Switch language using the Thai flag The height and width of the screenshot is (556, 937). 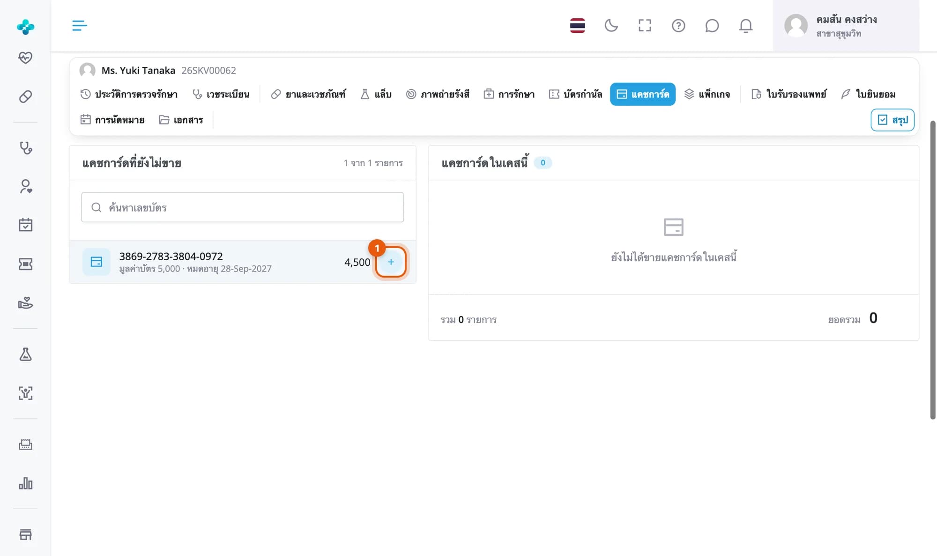(x=577, y=25)
